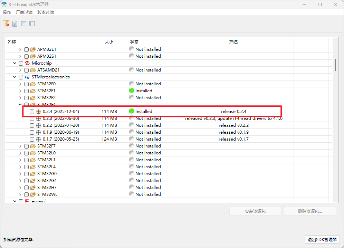Click the STM32G4 folder icon
Image resolution: width=344 pixels, height=248 pixels.
pyautogui.click(x=33, y=181)
